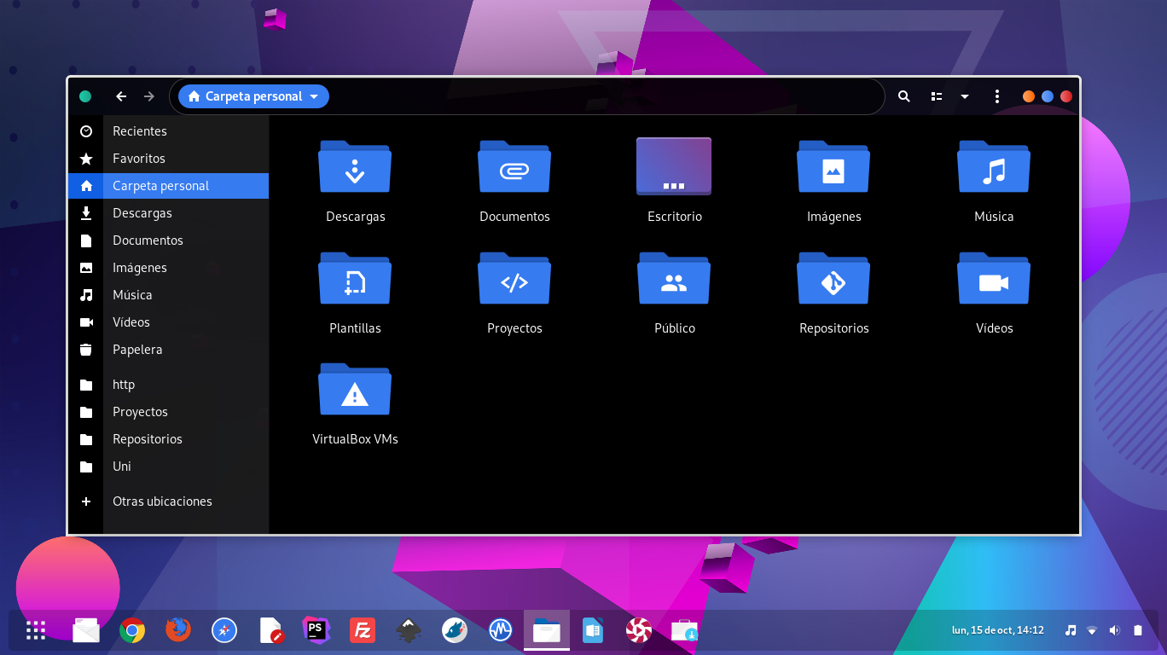This screenshot has height=655, width=1167.
Task: Click the volume speaker tray icon
Action: click(1114, 630)
